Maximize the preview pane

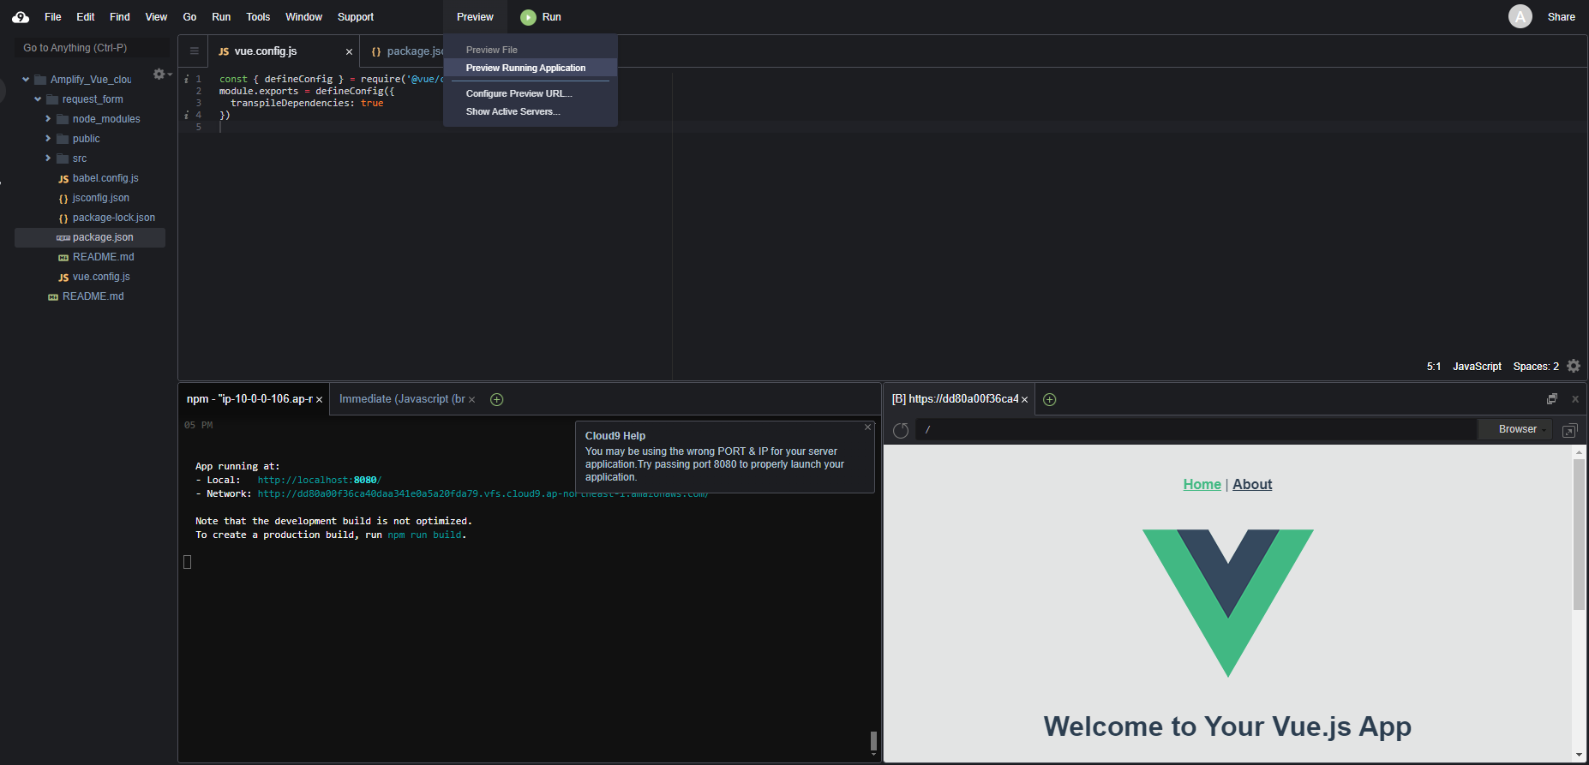pyautogui.click(x=1551, y=399)
